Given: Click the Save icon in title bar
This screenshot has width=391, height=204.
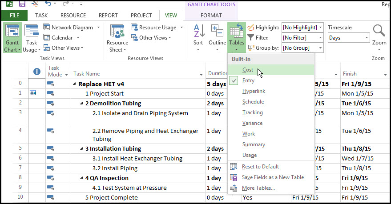Looking at the screenshot, I should tap(22, 4).
